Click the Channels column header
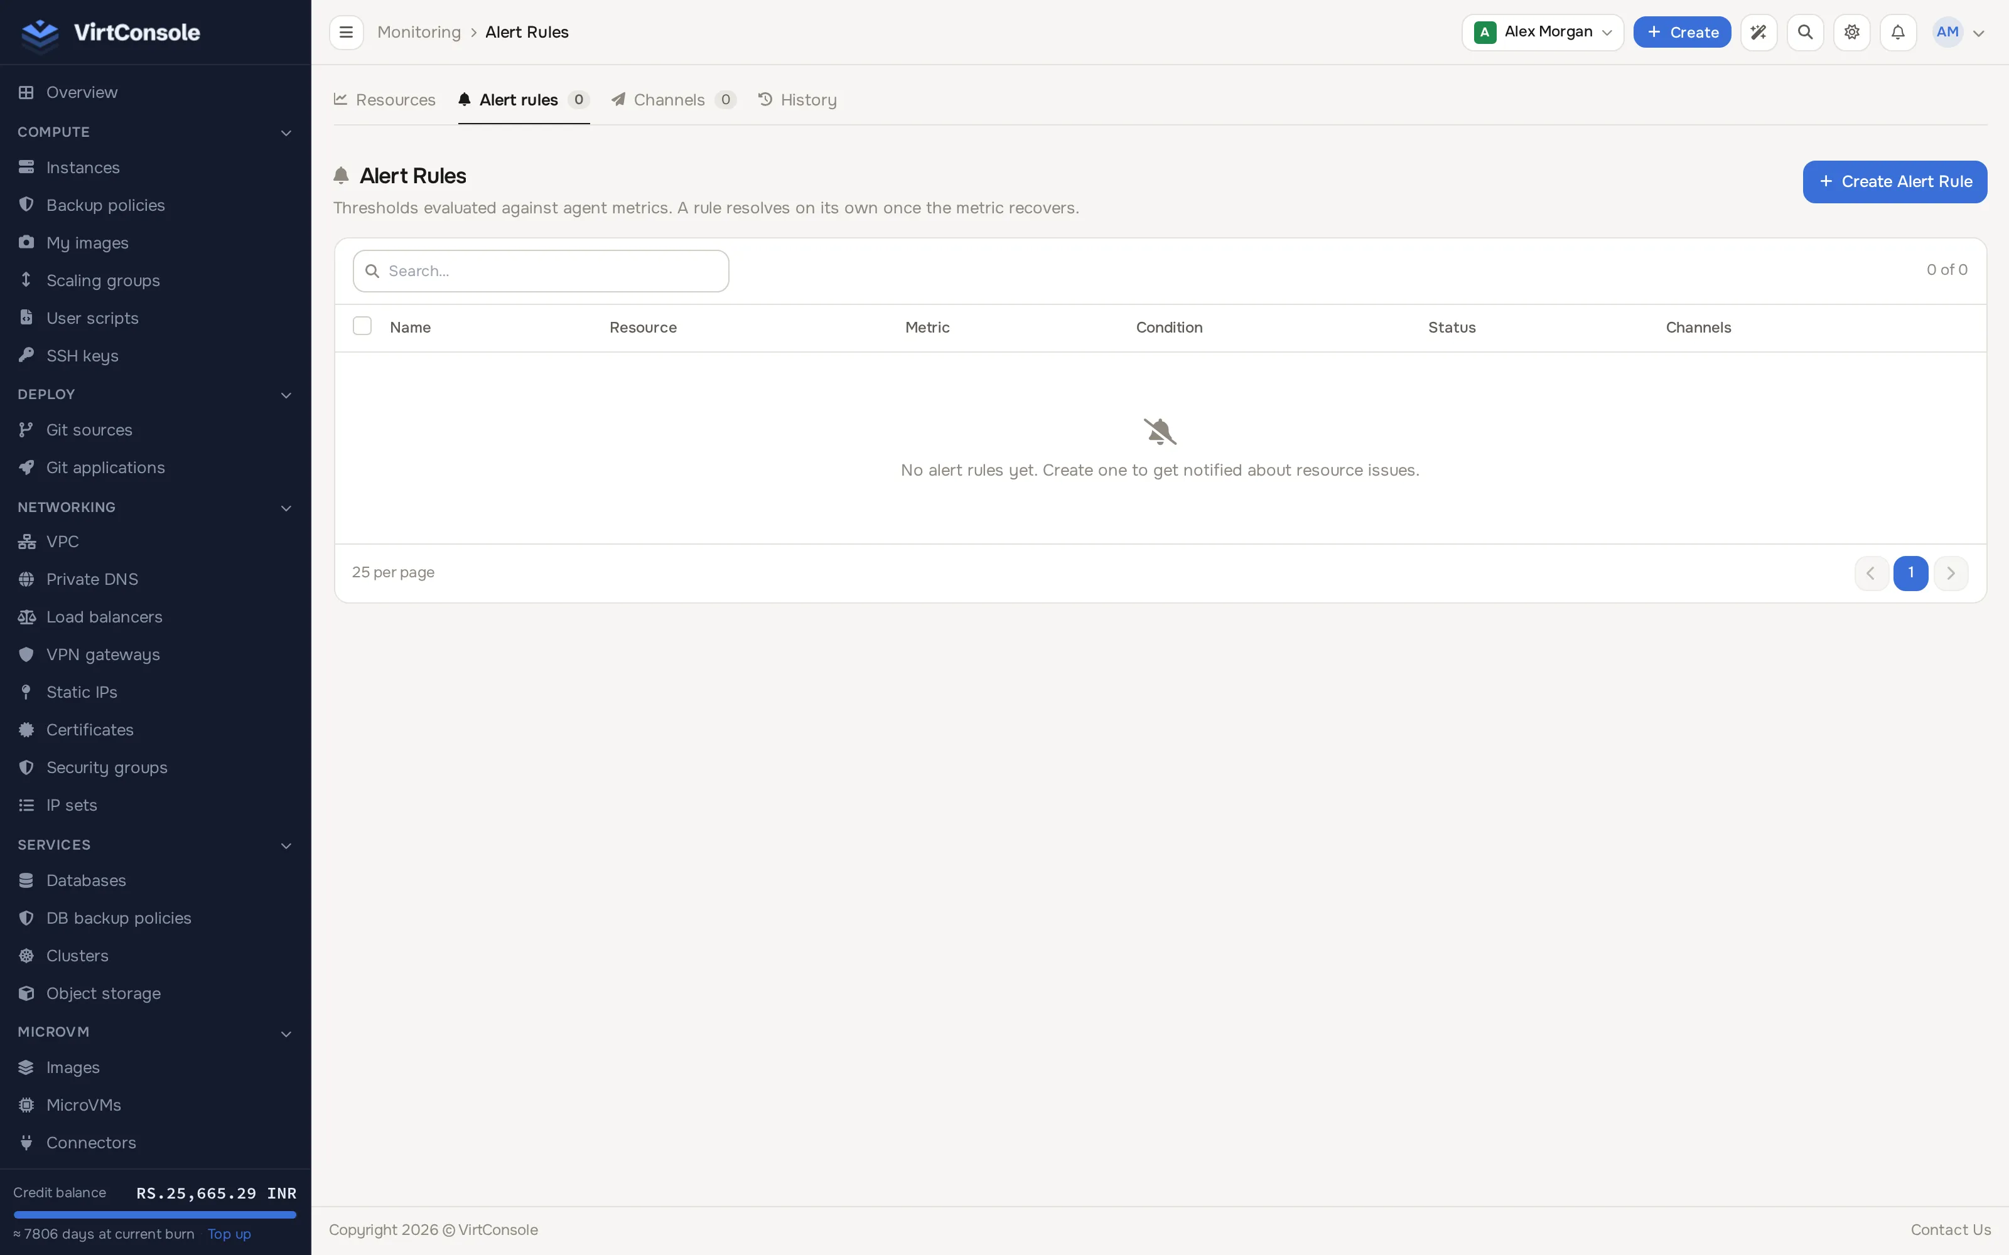Image resolution: width=2009 pixels, height=1255 pixels. [1698, 327]
